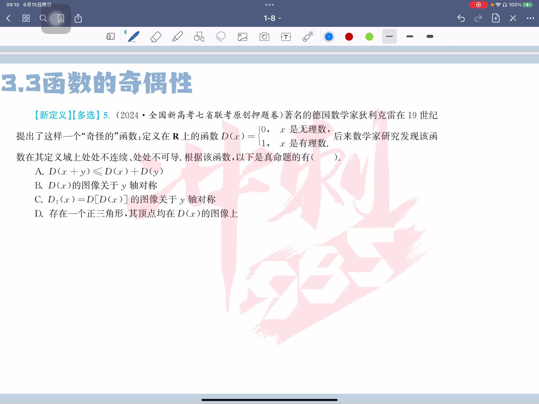Toggle the read-only zoom window tool
The image size is (539, 404).
click(110, 37)
